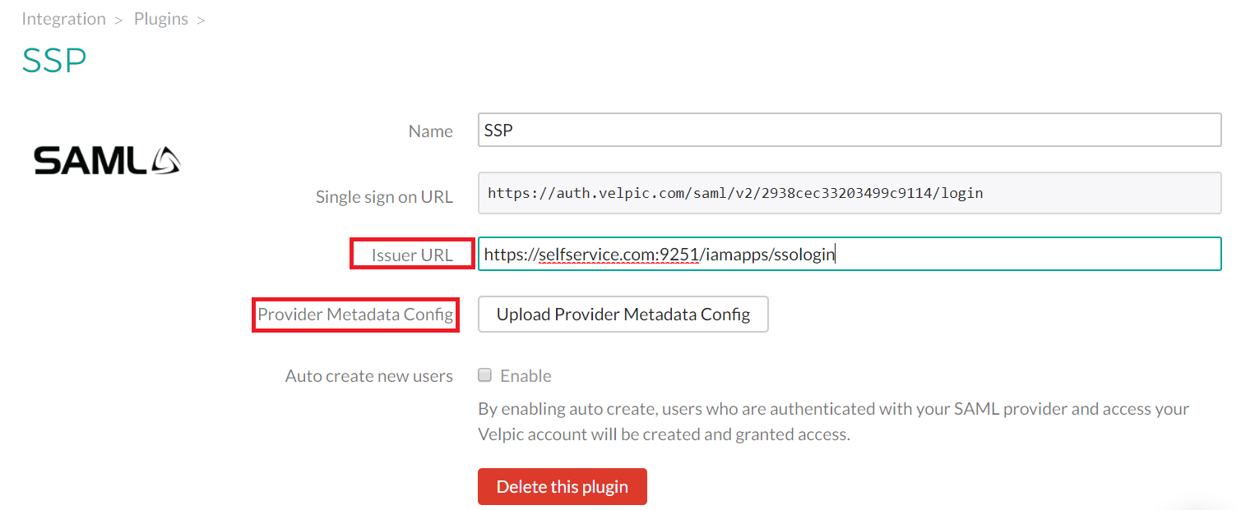Go to the Plugins breadcrumb link

tap(161, 19)
